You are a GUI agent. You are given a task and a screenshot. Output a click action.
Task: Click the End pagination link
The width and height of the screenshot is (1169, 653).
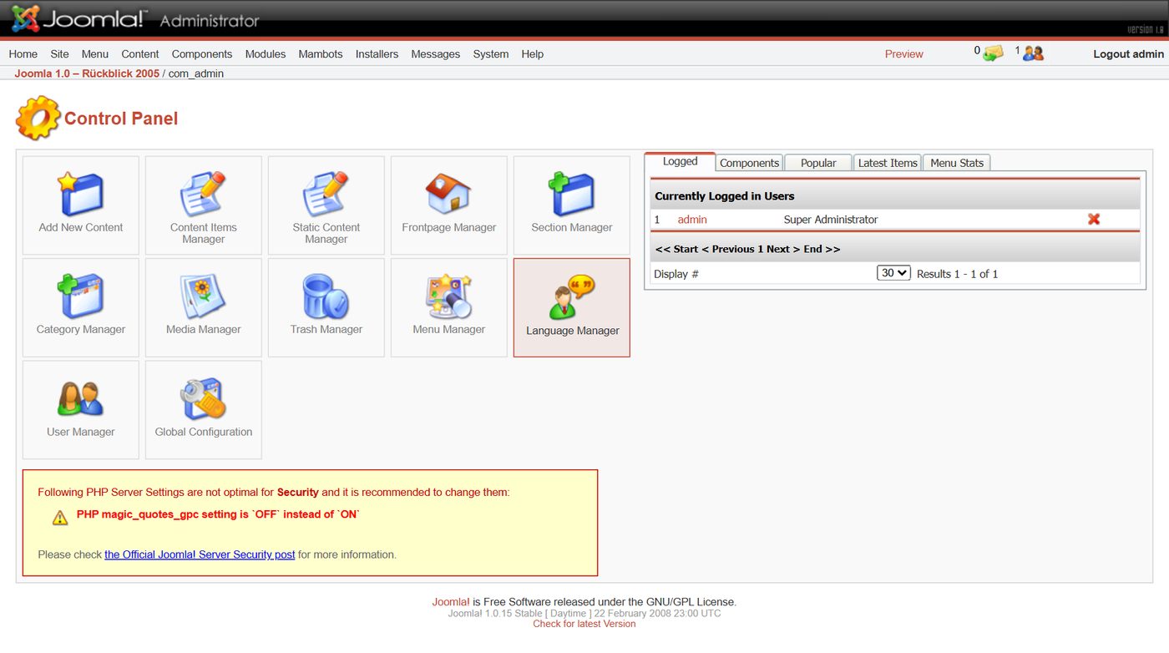[812, 249]
